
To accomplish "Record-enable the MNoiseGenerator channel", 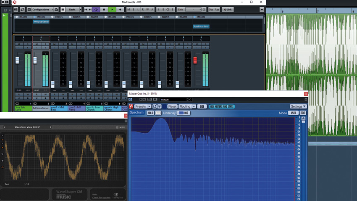I will (x=45, y=98).
